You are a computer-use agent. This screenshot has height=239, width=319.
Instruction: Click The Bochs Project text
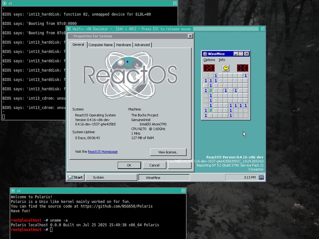coord(145,115)
